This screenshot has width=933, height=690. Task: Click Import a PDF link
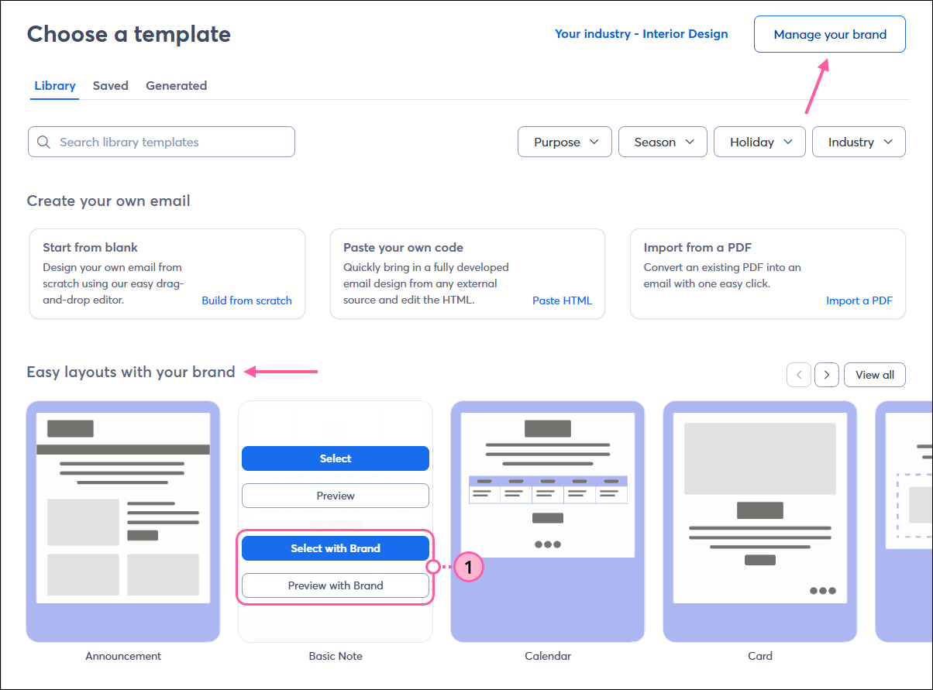[859, 300]
